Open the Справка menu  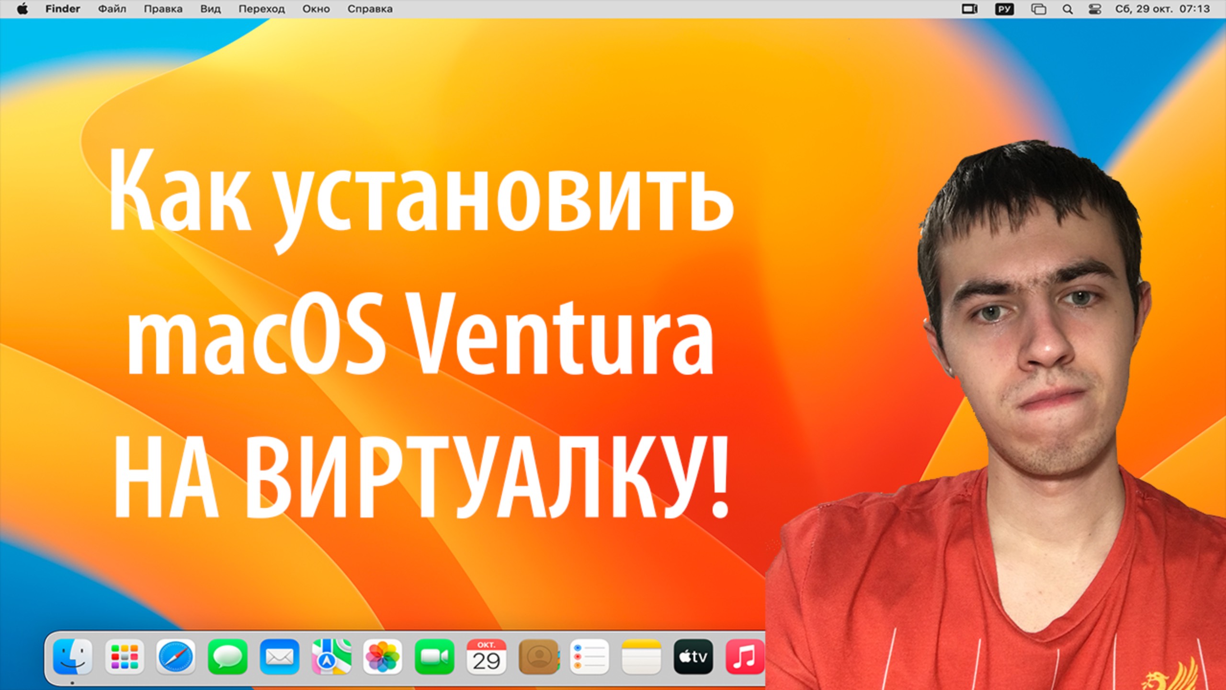371,9
